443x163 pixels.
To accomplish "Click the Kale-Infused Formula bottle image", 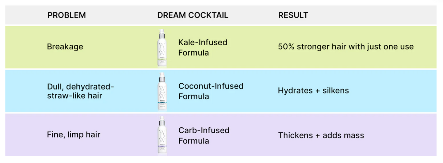I will click(162, 51).
